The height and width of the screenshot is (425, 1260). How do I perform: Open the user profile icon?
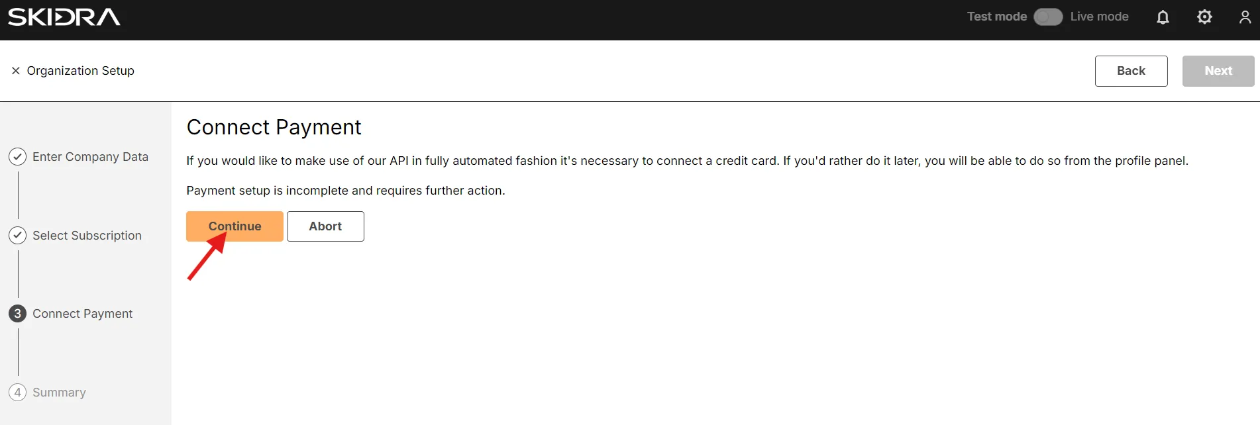(1245, 17)
